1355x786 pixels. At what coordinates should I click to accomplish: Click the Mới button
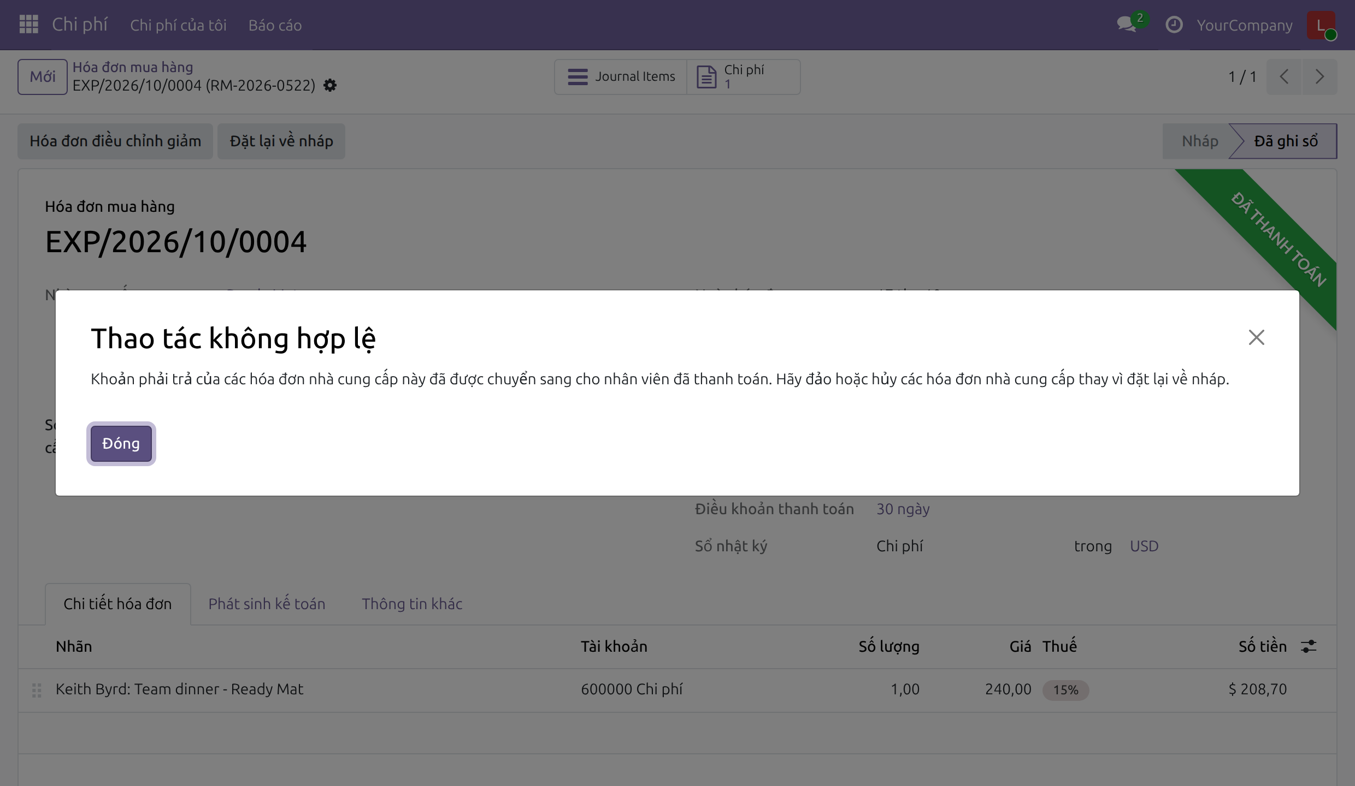42,76
